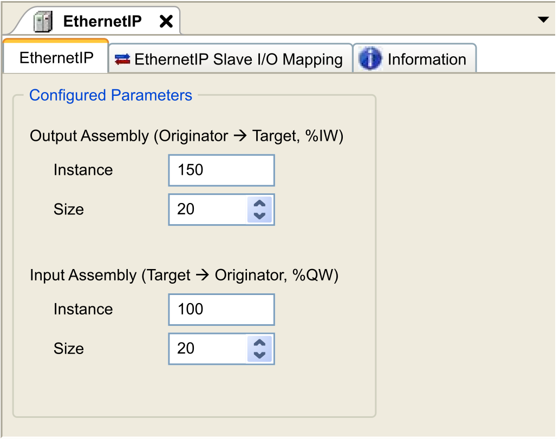
Task: Click the Output Assembly Size field
Action: click(x=207, y=209)
